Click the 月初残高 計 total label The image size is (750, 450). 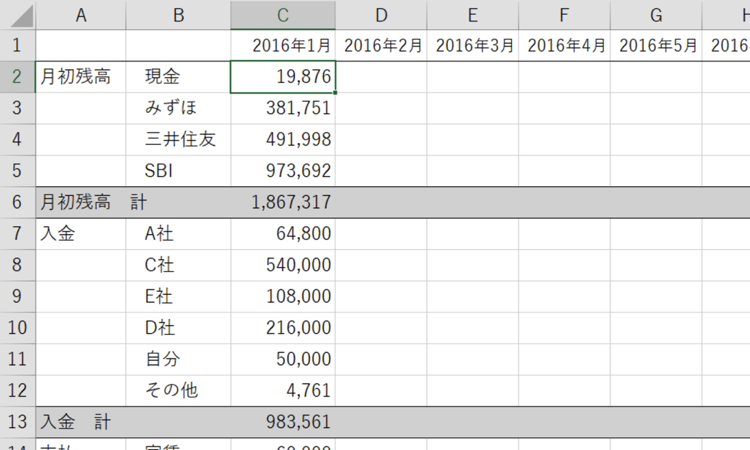pyautogui.click(x=93, y=202)
